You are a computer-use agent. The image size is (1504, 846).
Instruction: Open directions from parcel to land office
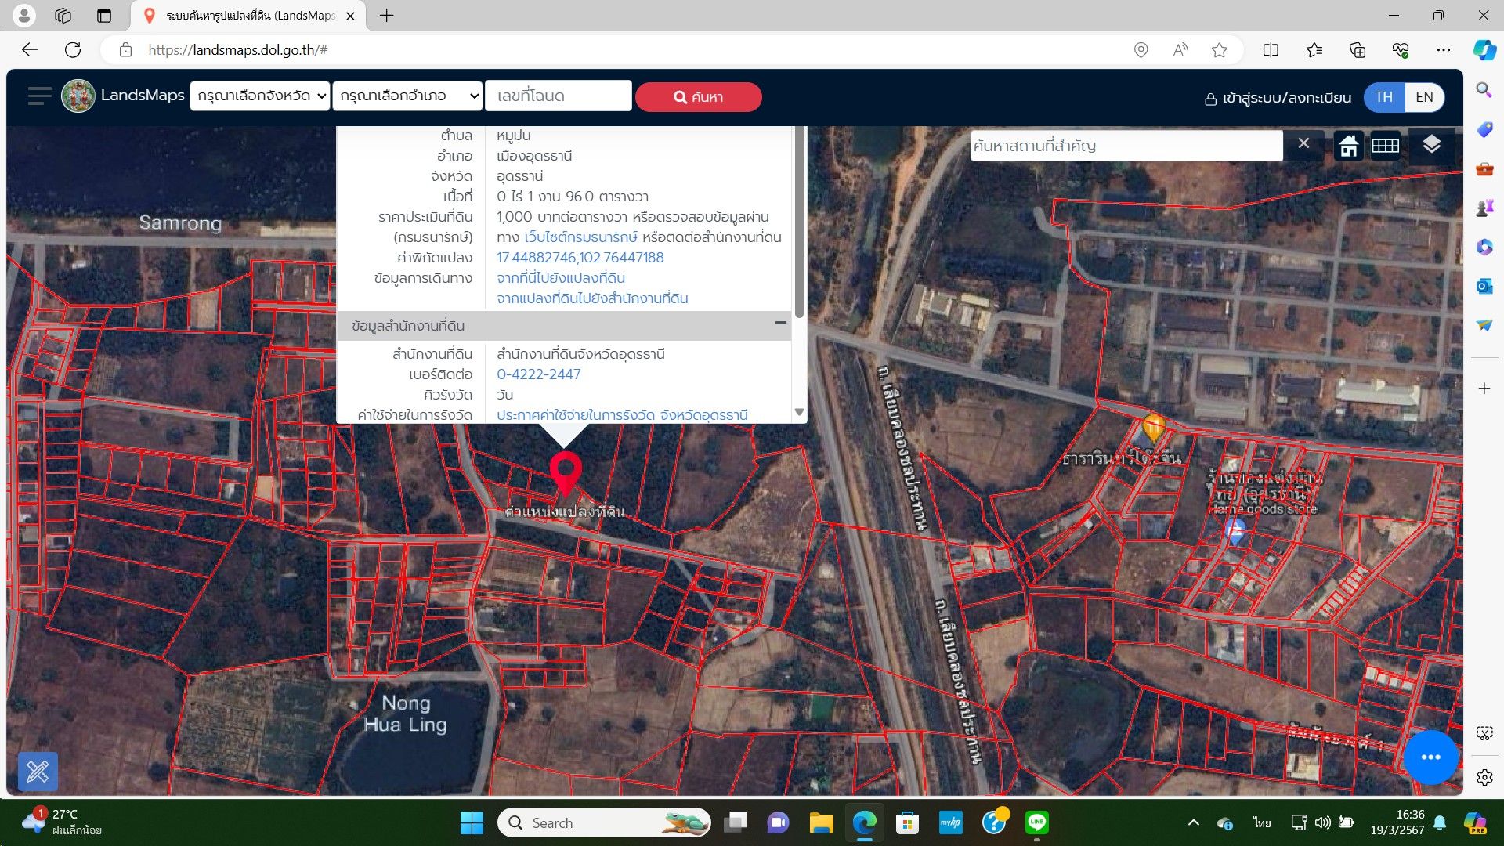click(x=592, y=298)
